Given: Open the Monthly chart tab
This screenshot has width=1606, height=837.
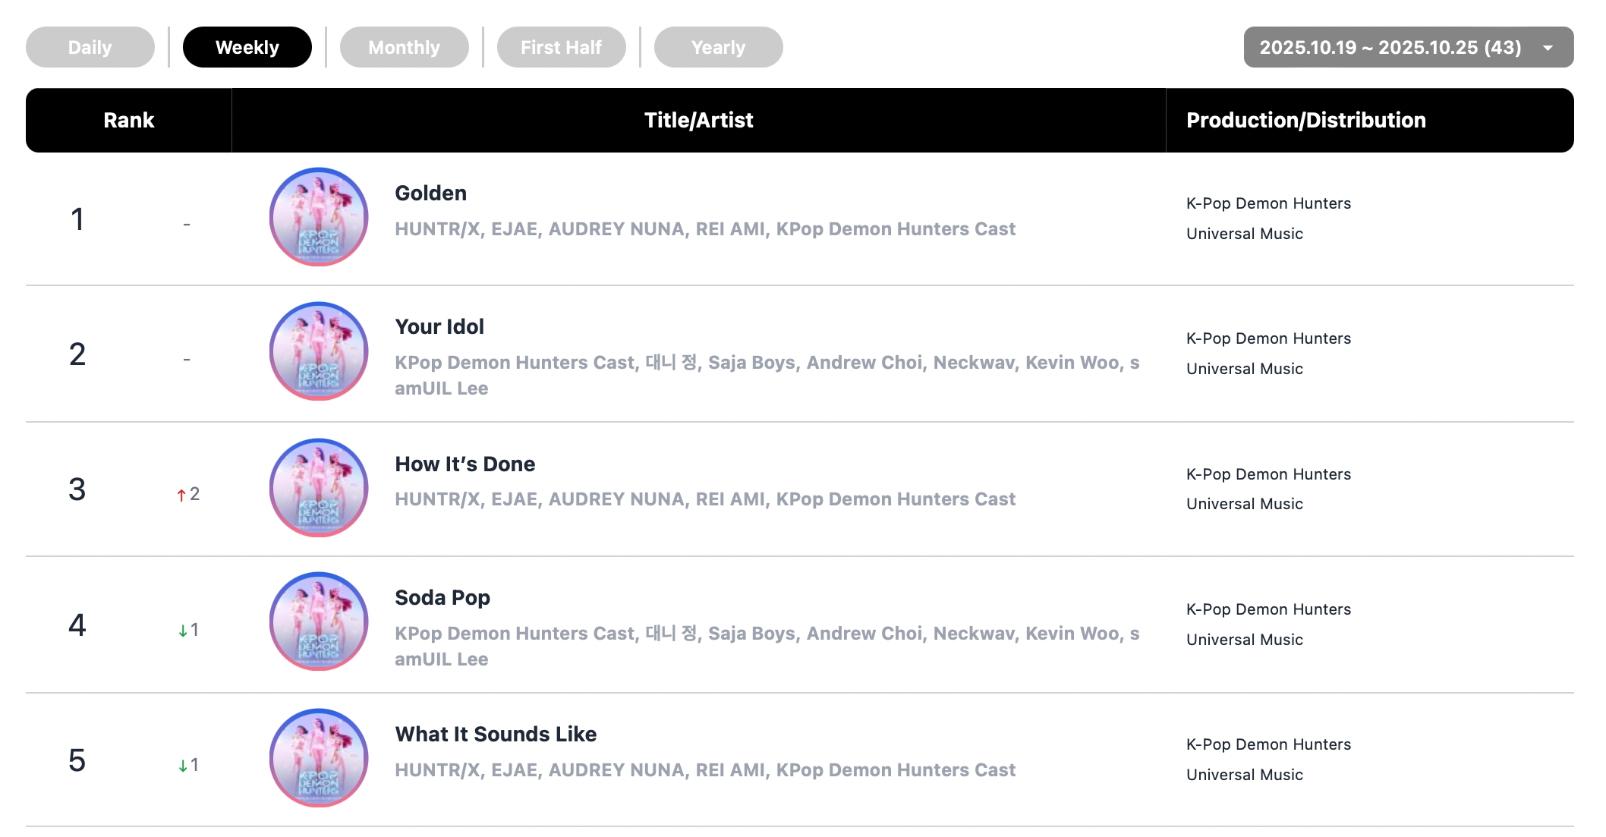Looking at the screenshot, I should (404, 47).
